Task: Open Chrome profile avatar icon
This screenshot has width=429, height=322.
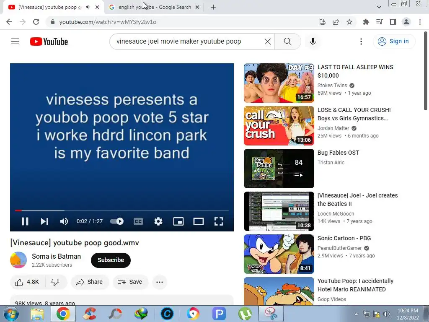Action: (406, 22)
